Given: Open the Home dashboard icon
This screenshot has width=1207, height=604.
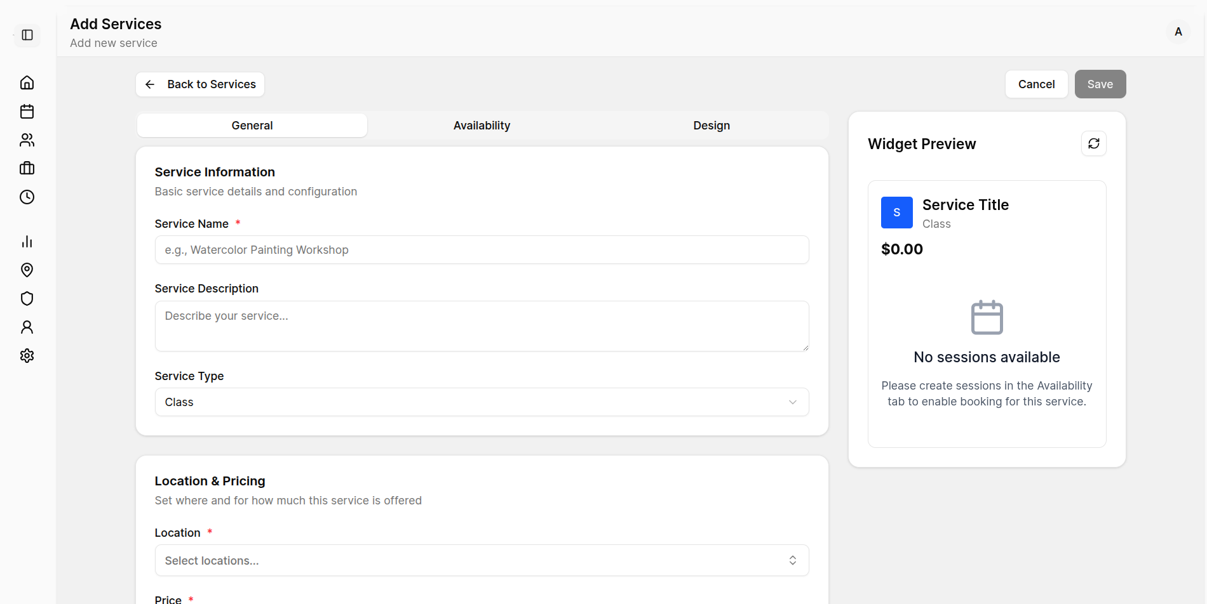Looking at the screenshot, I should pyautogui.click(x=27, y=82).
